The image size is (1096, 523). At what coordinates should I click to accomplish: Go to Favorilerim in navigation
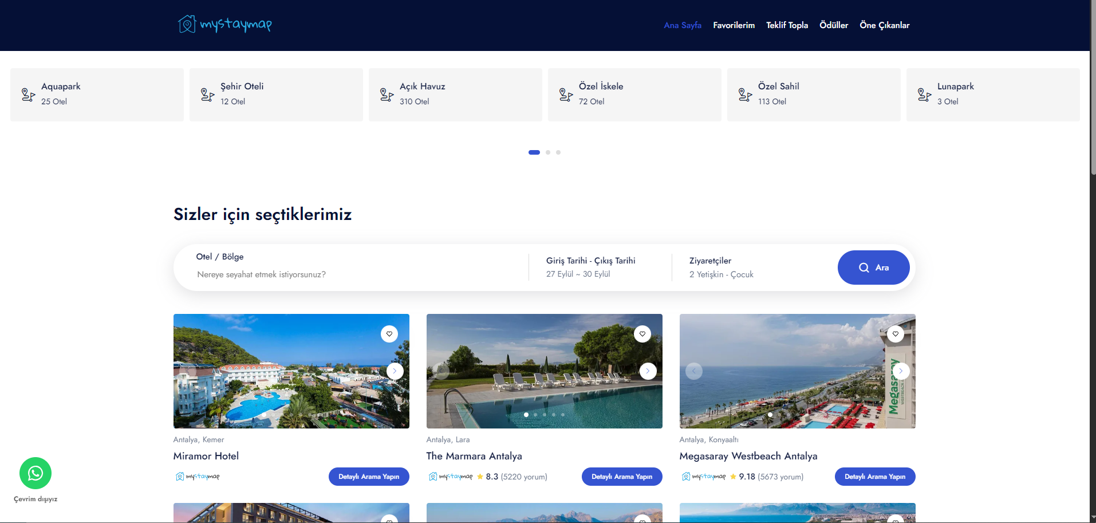[734, 25]
